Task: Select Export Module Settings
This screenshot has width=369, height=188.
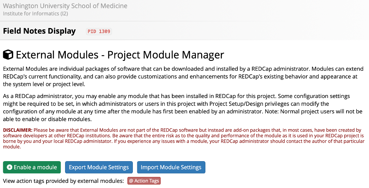Action: click(x=99, y=167)
